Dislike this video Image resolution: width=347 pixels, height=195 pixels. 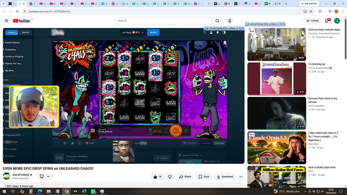[170, 177]
